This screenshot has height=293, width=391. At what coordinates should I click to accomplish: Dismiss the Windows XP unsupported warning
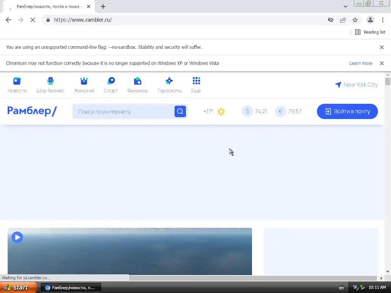(382, 63)
